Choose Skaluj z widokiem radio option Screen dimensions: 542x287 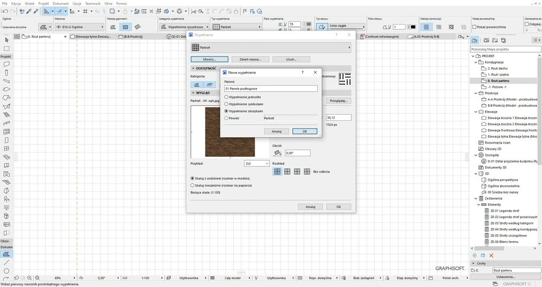click(x=193, y=179)
